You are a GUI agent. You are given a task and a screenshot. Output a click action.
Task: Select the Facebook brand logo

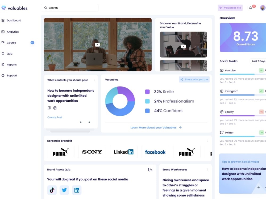[x=155, y=152]
